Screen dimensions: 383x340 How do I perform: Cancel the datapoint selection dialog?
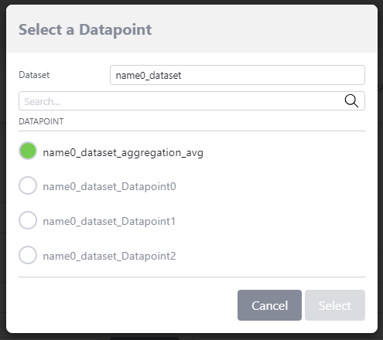pyautogui.click(x=269, y=305)
